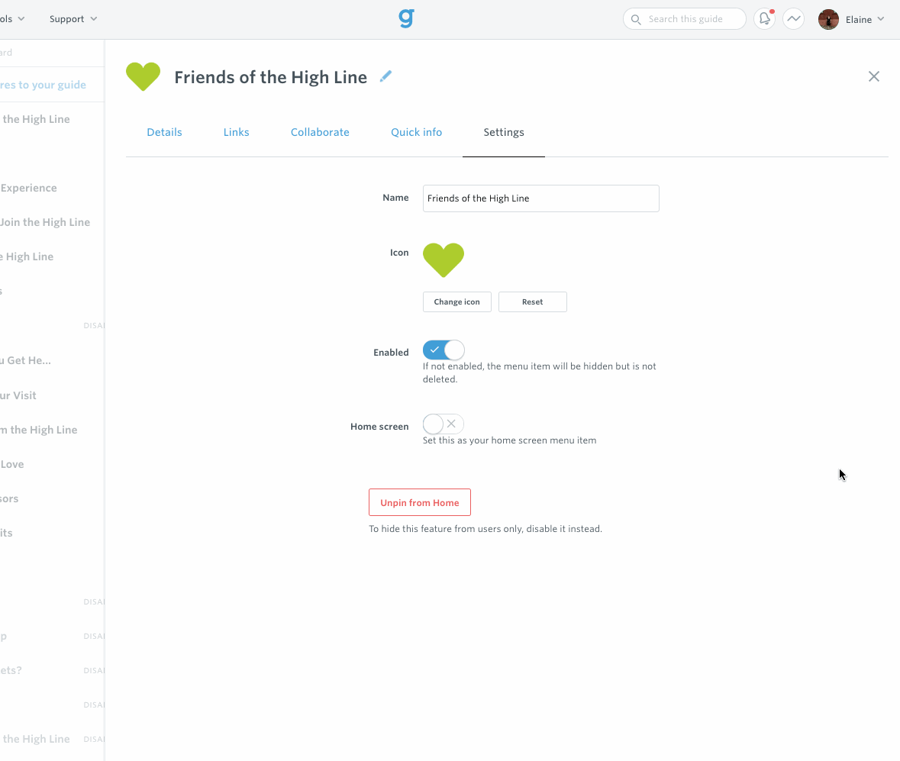Screen dimensions: 900x761
Task: Click Unpin from Home button
Action: pos(420,502)
